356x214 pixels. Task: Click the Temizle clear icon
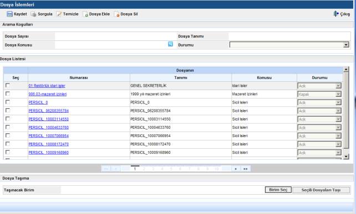pos(59,14)
